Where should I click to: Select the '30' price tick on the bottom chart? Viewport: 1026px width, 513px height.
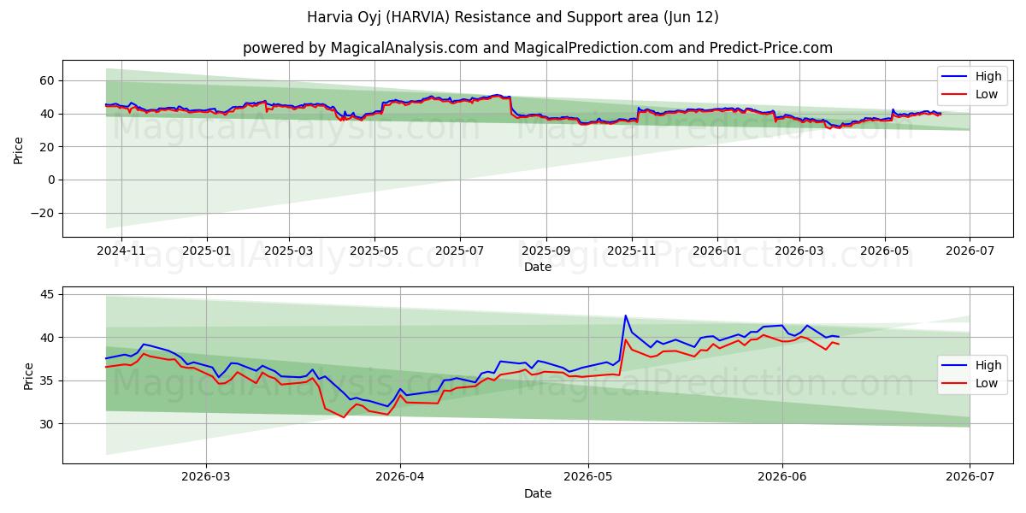[x=48, y=424]
